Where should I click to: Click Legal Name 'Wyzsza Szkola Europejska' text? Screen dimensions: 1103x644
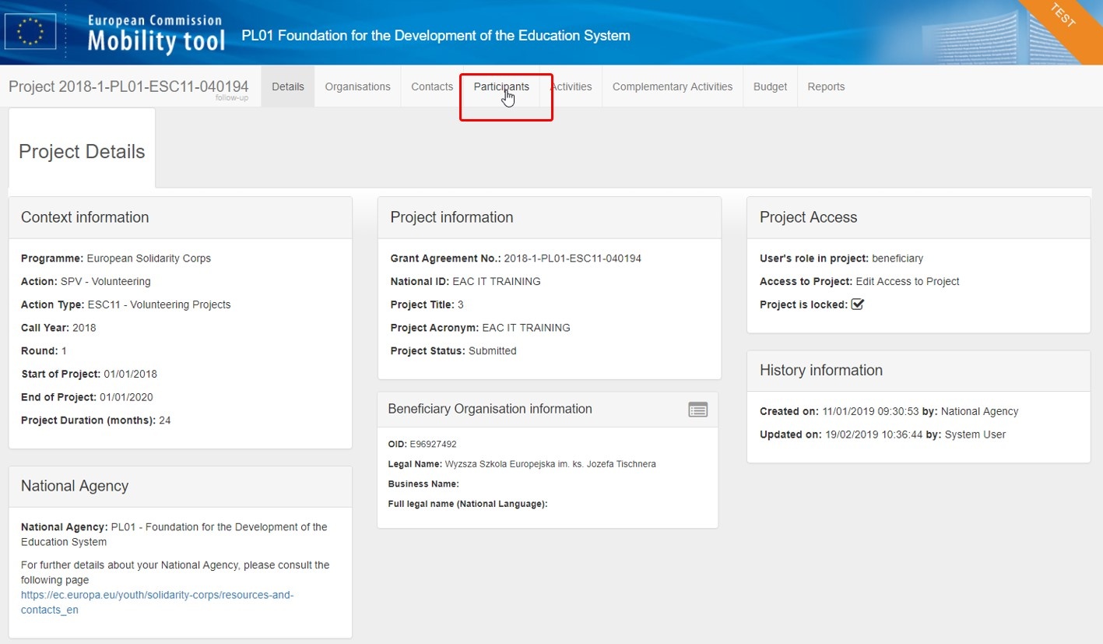click(550, 464)
